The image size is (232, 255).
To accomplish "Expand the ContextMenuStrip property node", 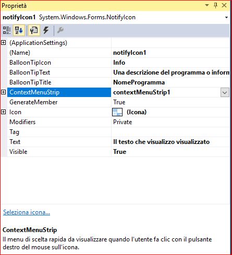I will point(4,92).
